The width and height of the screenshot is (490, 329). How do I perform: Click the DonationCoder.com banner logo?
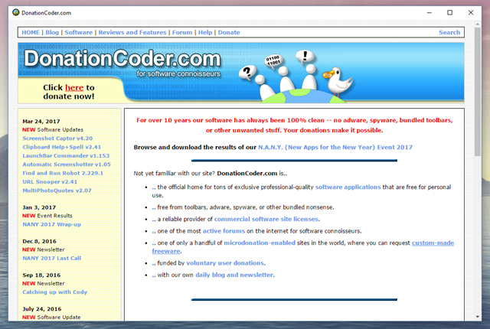[x=122, y=59]
